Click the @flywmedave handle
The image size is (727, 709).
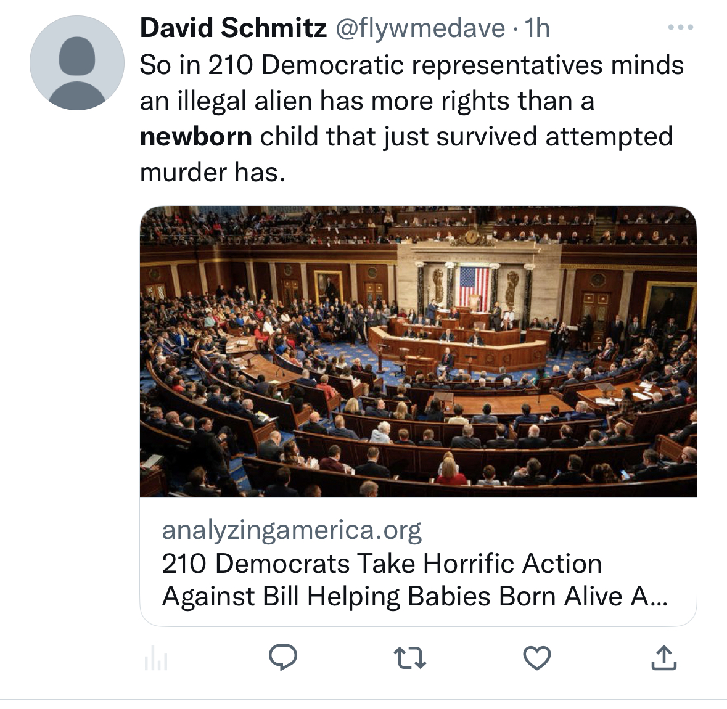pyautogui.click(x=419, y=28)
